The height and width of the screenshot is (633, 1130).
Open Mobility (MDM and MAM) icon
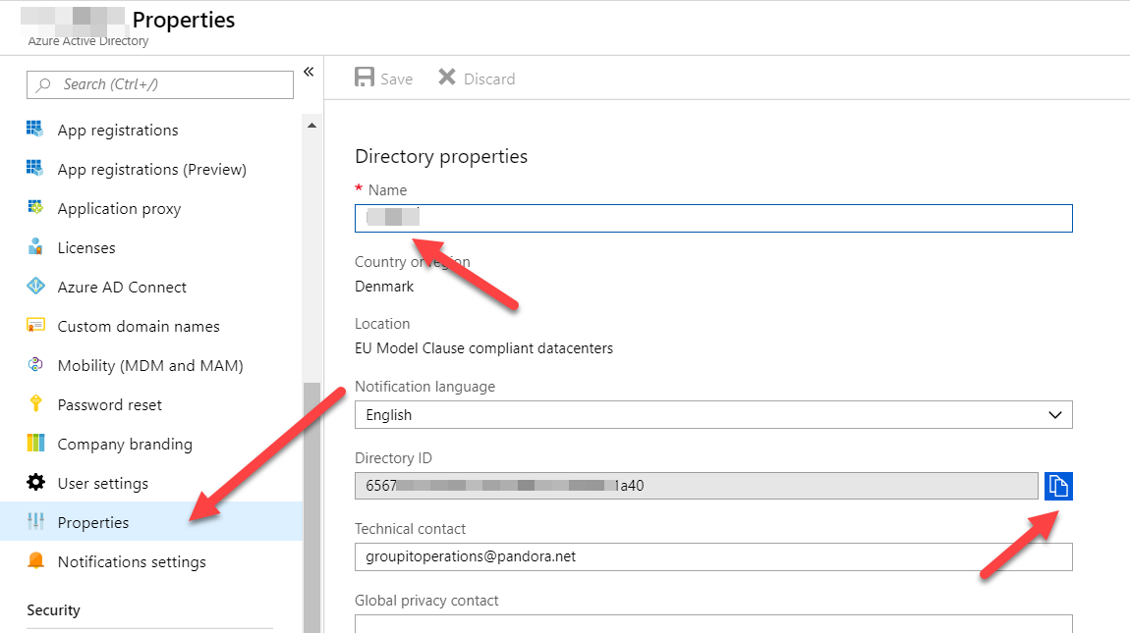[35, 365]
